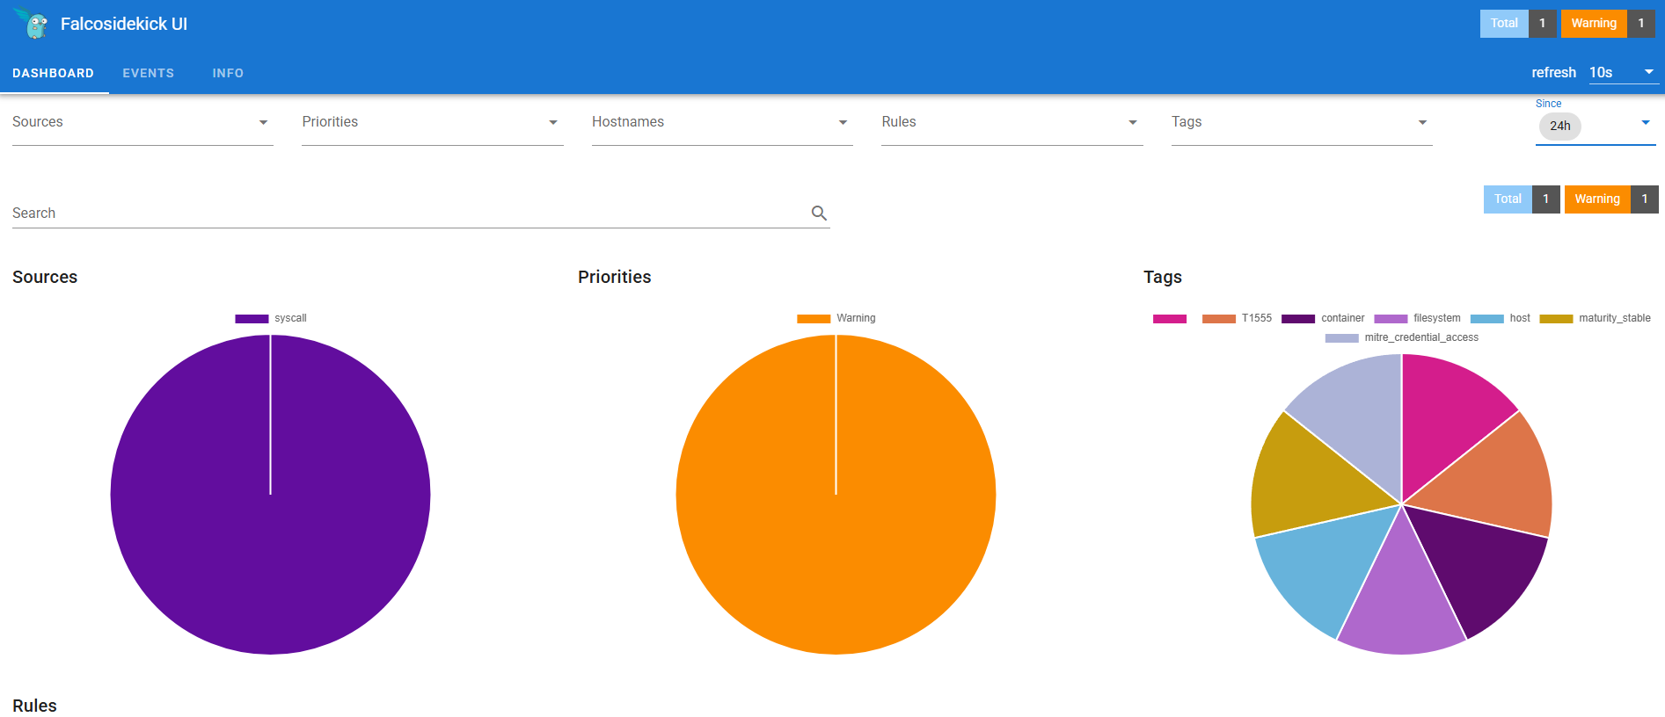Click the Priorities chart heading

tap(615, 277)
